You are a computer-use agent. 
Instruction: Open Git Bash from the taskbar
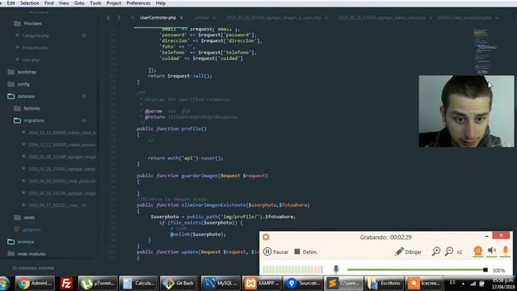pos(179,284)
